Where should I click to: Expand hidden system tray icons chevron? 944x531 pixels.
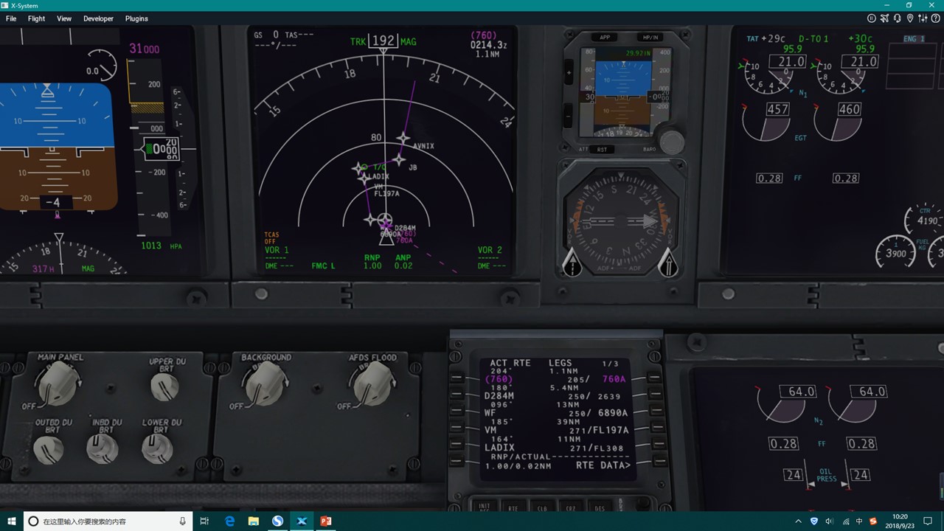[798, 521]
